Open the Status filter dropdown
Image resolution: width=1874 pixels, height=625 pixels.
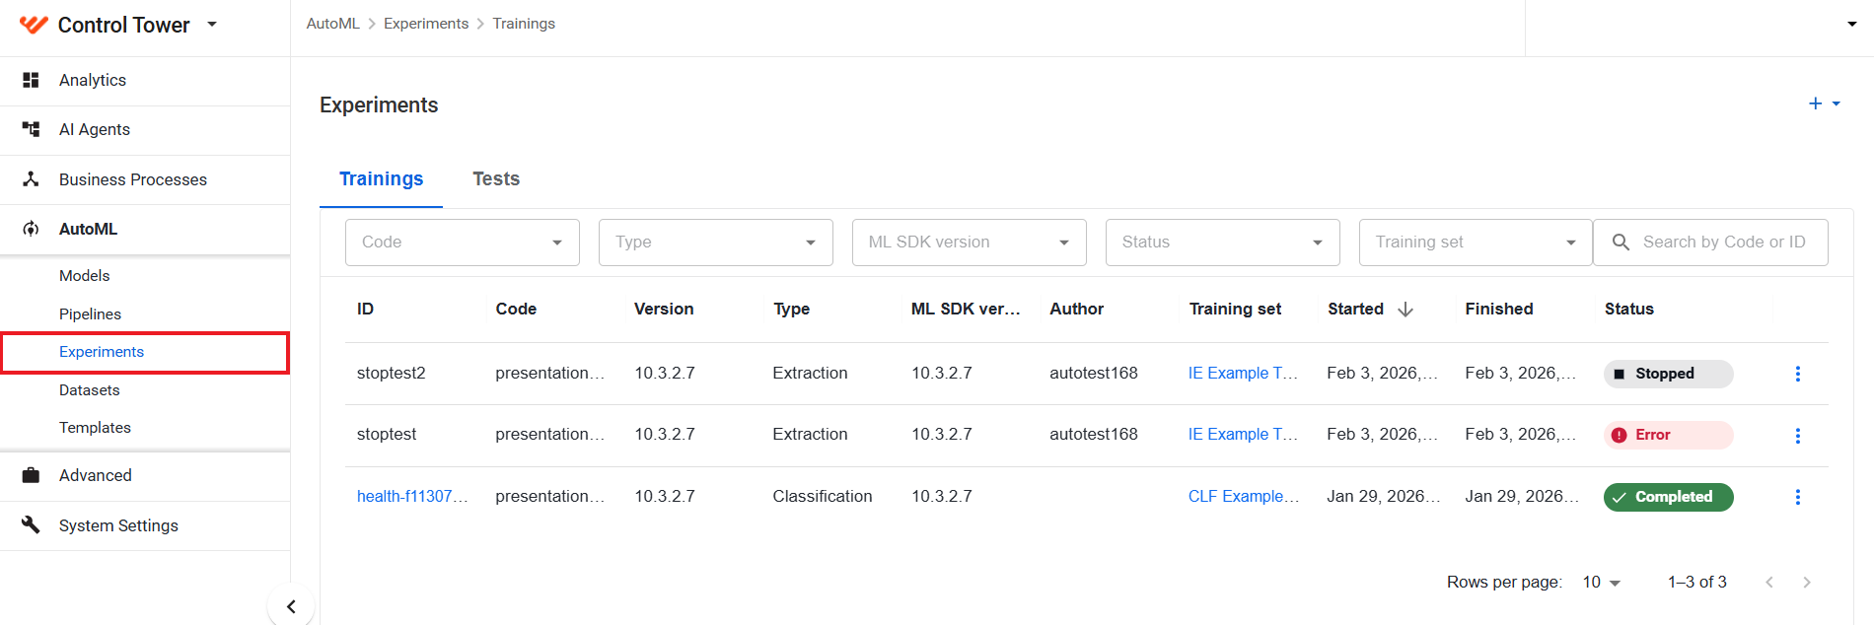tap(1222, 243)
